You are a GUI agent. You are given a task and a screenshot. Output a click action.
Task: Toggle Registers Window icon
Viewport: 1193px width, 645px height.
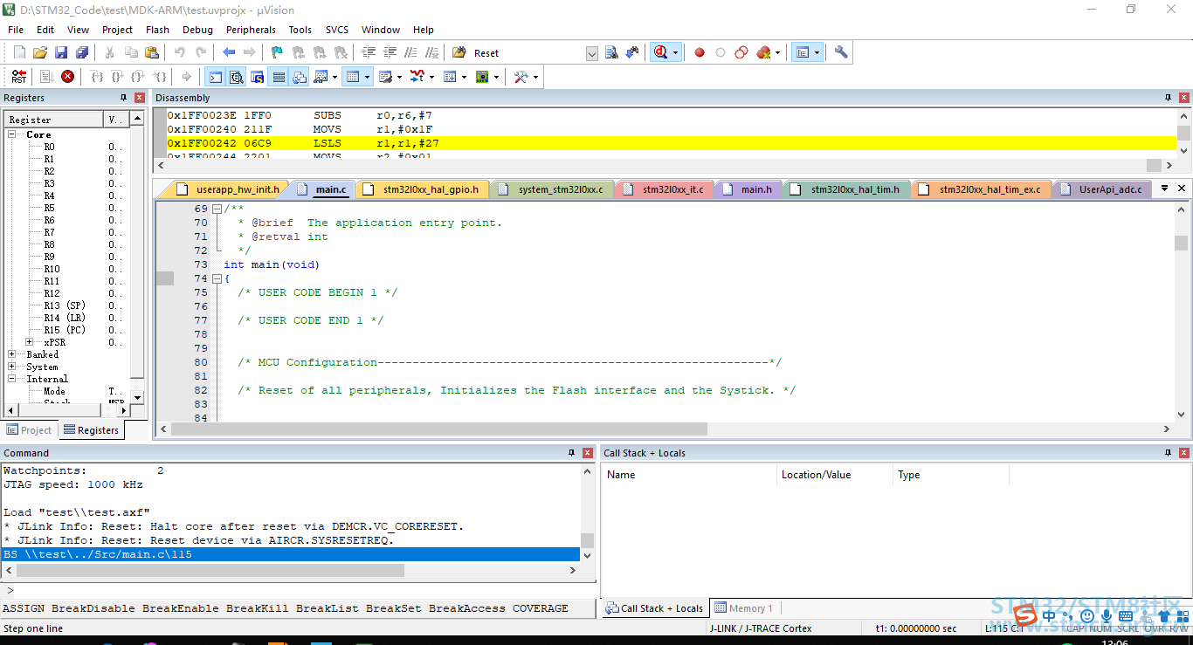tap(279, 77)
